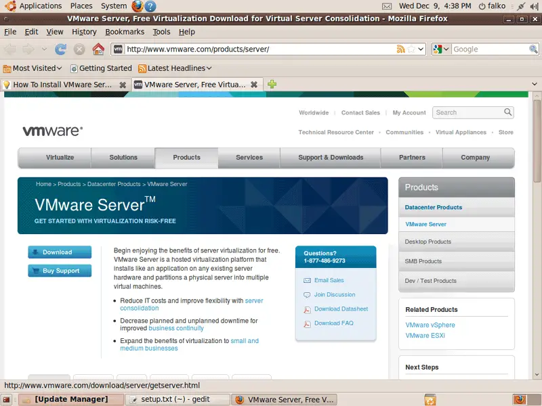Screen dimensions: 542x406
Task: Click the magnifier in VMware site search
Action: [507, 112]
